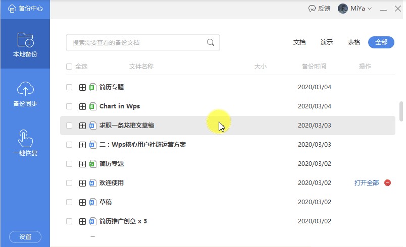Expand versions of Chart in Wps

(82, 107)
